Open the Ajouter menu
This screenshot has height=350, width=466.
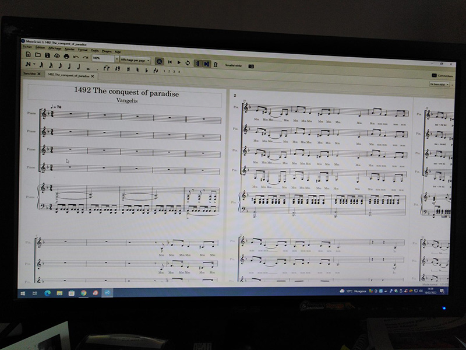(69, 49)
